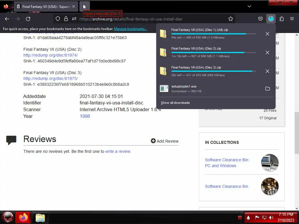The height and width of the screenshot is (224, 299).
Task: Expand the list all tabs chevron
Action: (249, 6)
